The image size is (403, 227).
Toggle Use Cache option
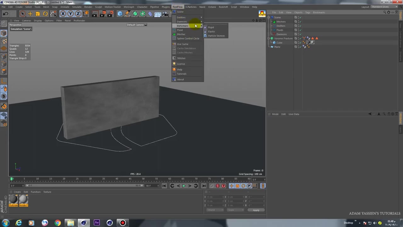click(188, 44)
